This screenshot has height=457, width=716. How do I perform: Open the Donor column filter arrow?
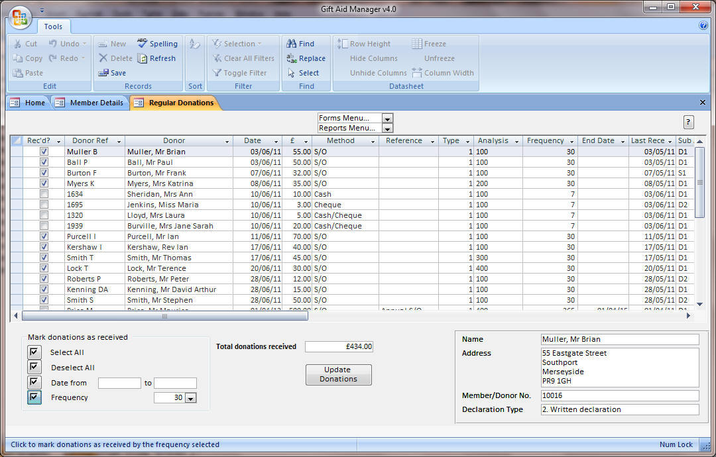pos(227,141)
